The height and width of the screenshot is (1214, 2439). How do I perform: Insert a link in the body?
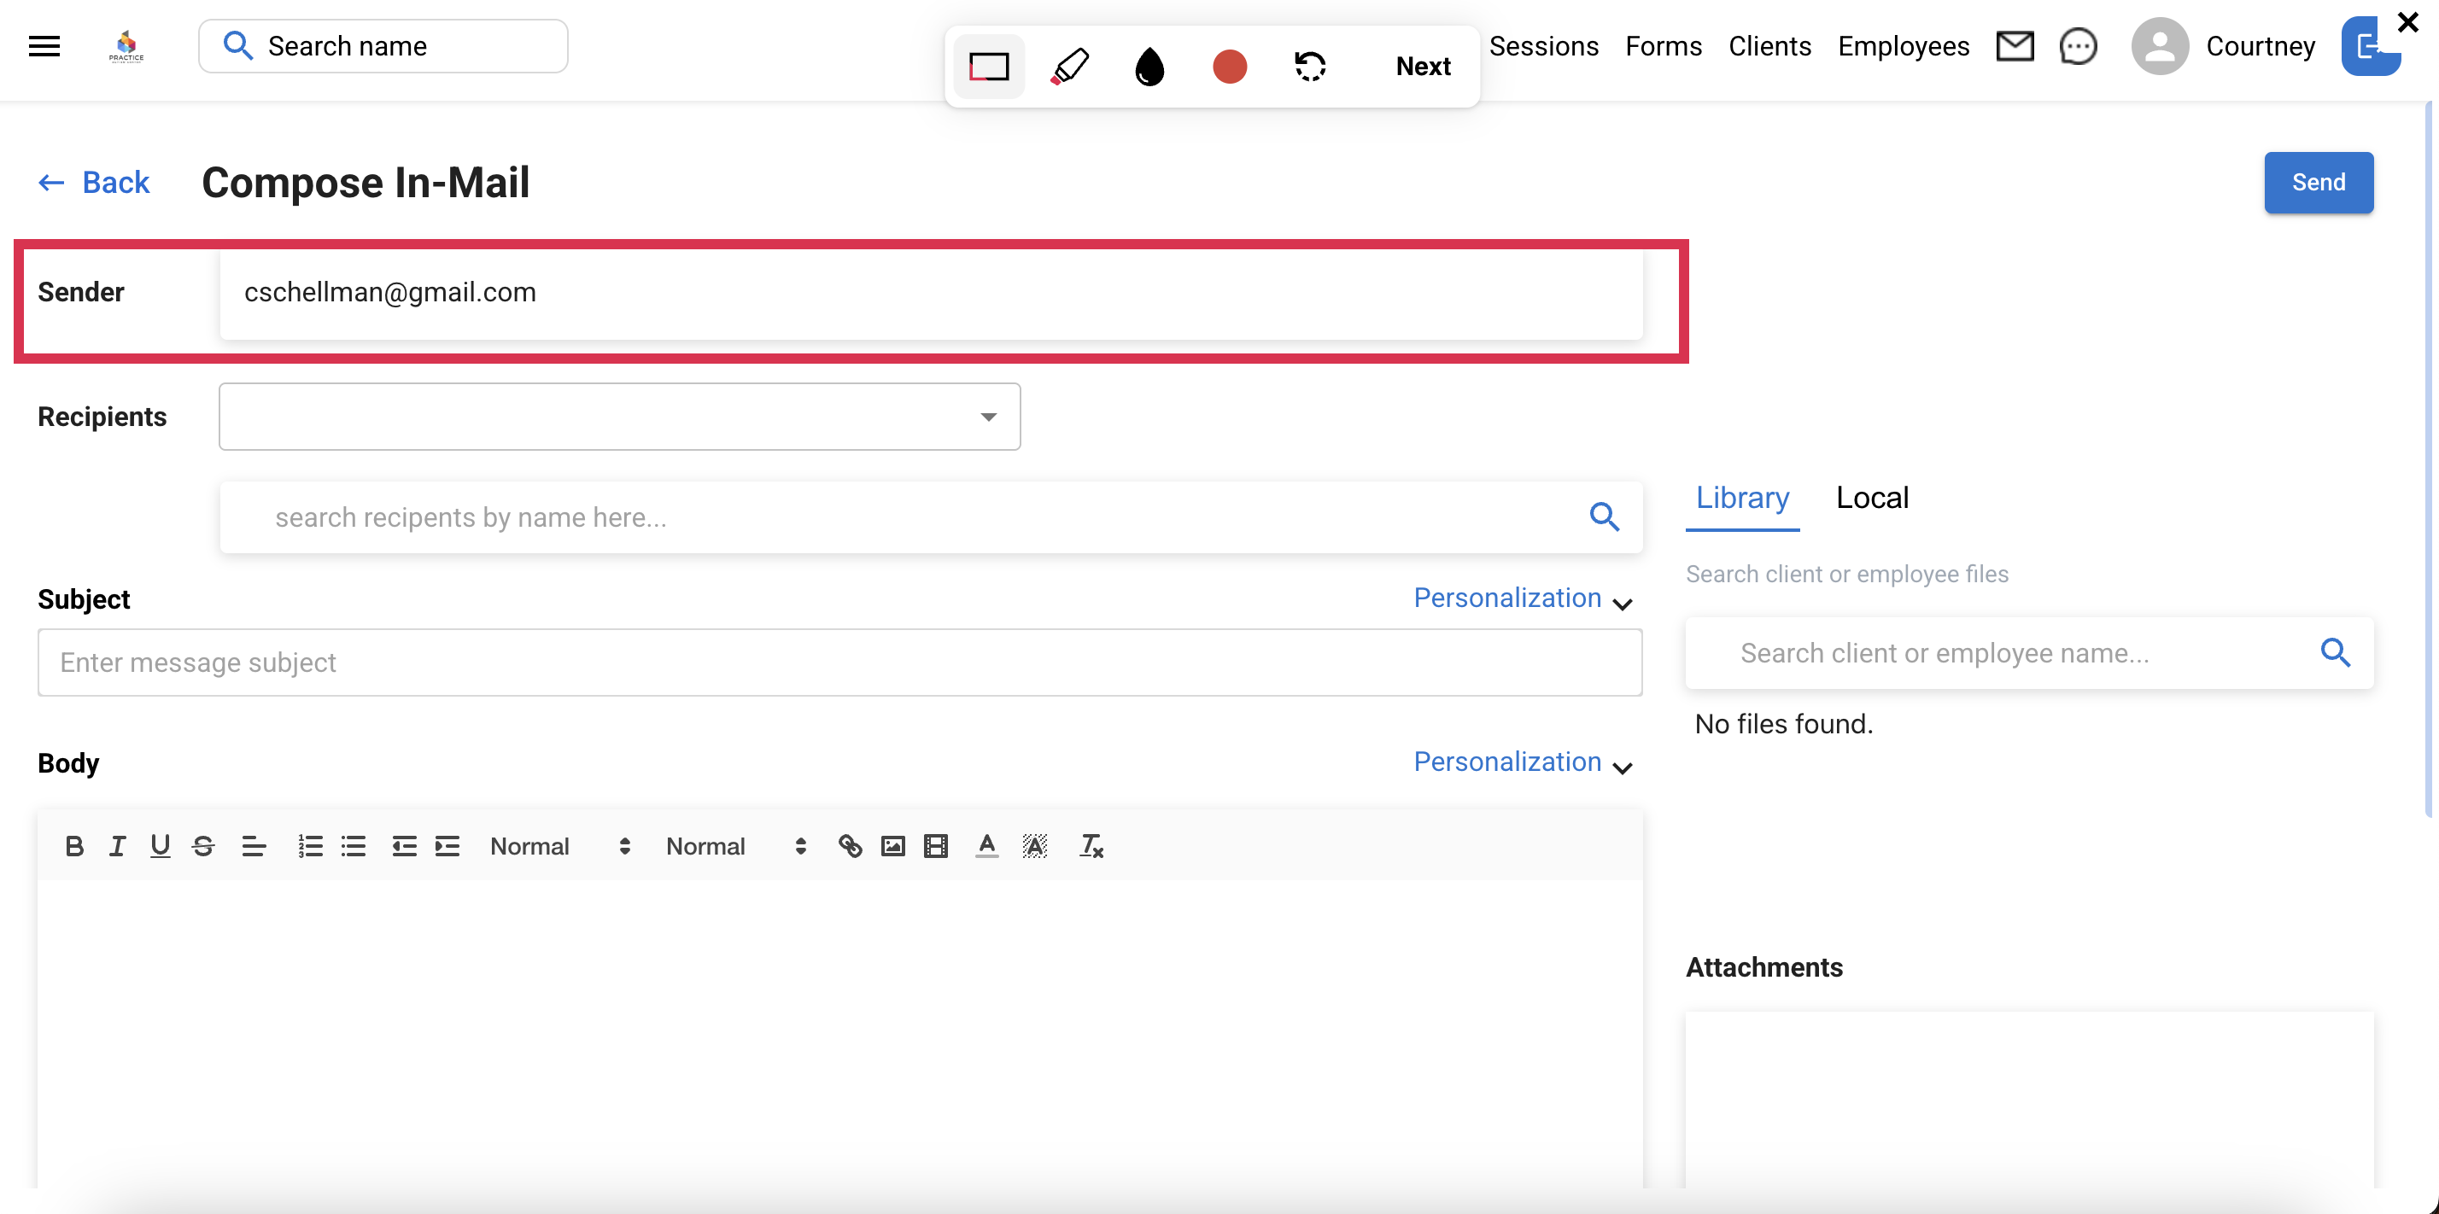coord(849,845)
